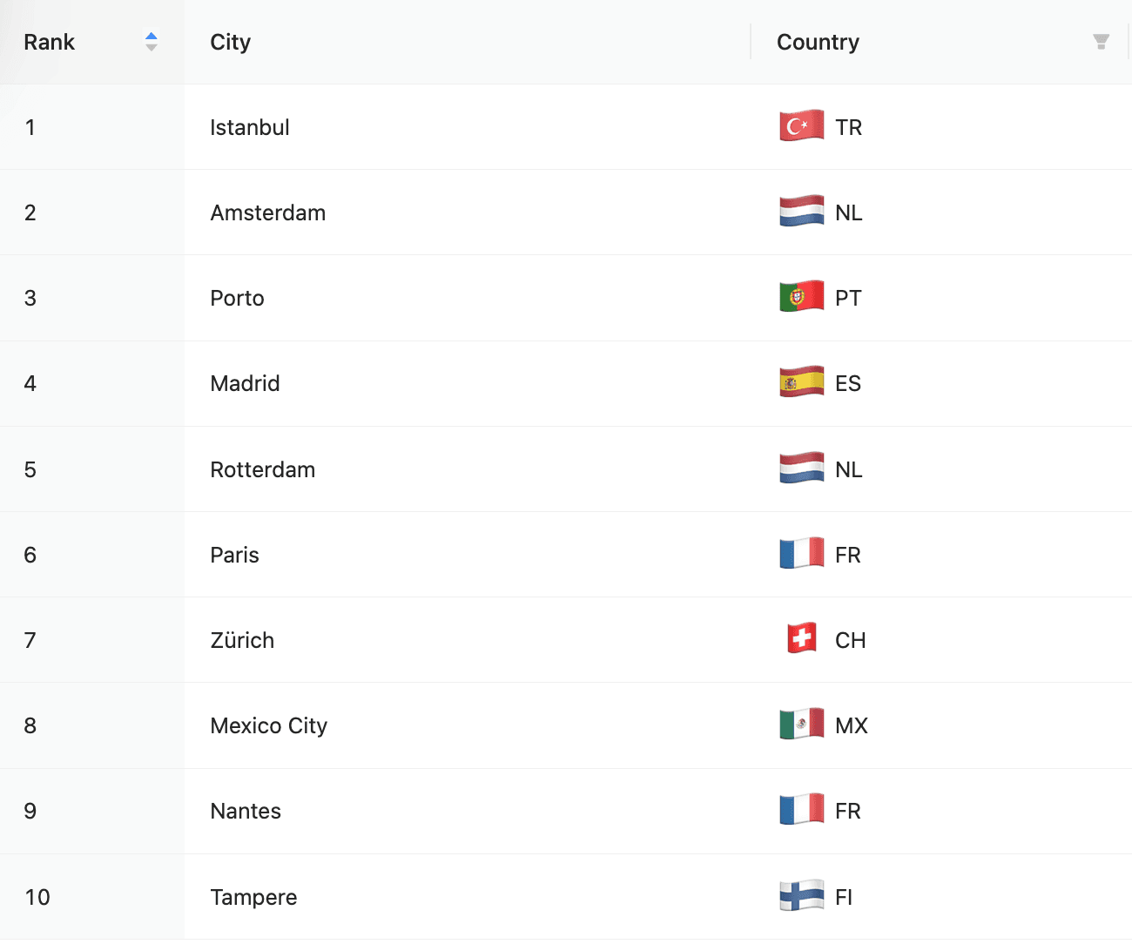Sort descending using Rank down caret
This screenshot has height=944, width=1132.
point(152,47)
